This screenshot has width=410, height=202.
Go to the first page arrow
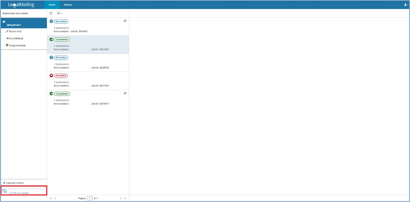click(x=51, y=198)
